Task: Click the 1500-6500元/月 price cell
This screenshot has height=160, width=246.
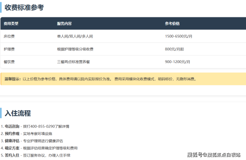Action: click(x=179, y=36)
